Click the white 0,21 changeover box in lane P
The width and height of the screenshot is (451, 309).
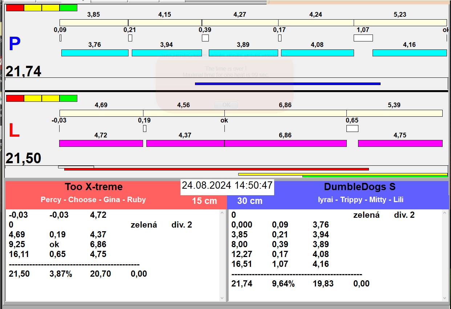[130, 38]
